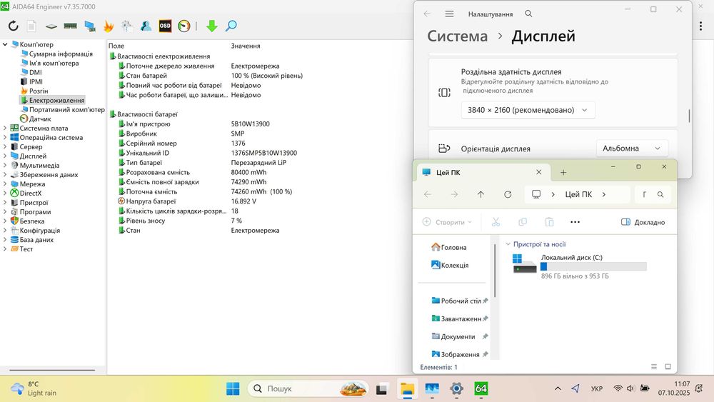The image size is (714, 402).
Task: Click the search icon in Settings header
Action: coord(528,14)
